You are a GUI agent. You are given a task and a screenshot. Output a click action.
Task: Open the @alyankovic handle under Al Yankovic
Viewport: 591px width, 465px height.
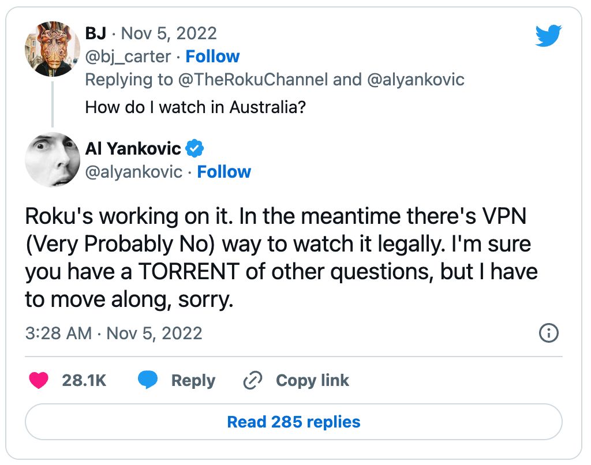tap(133, 172)
